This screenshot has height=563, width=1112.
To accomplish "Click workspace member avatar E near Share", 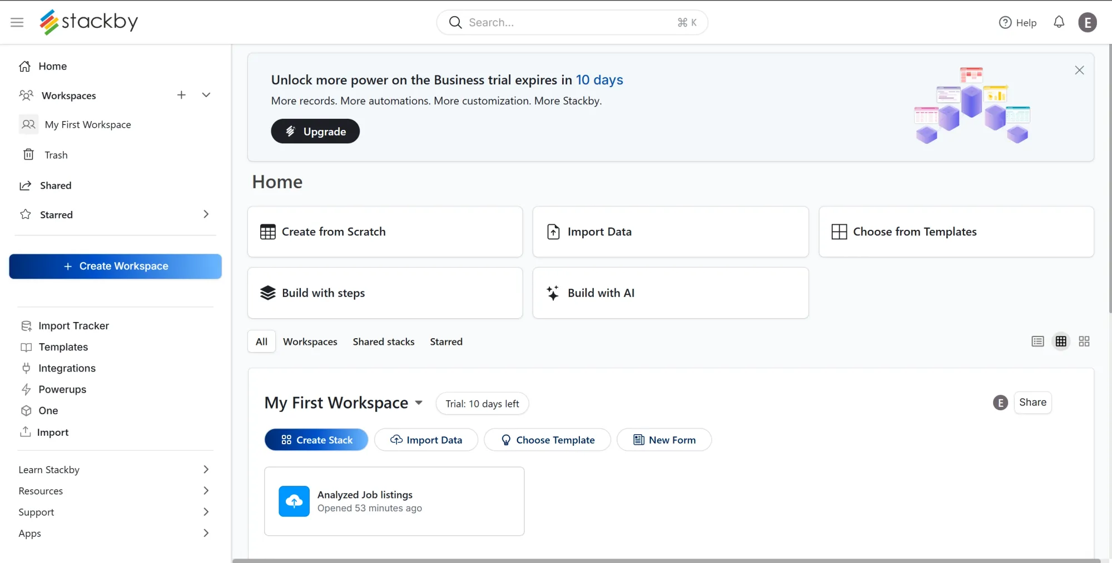I will (x=1000, y=403).
